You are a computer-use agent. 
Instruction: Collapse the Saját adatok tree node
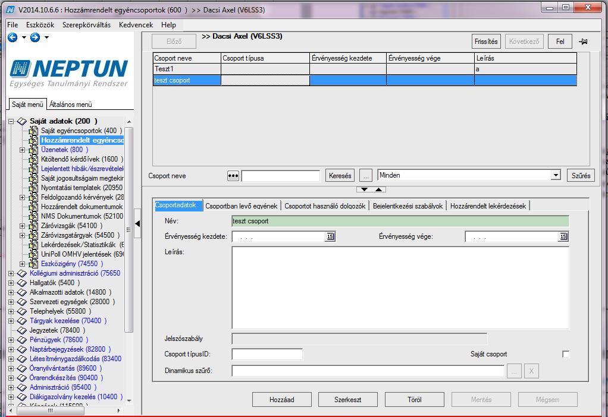pyautogui.click(x=11, y=121)
